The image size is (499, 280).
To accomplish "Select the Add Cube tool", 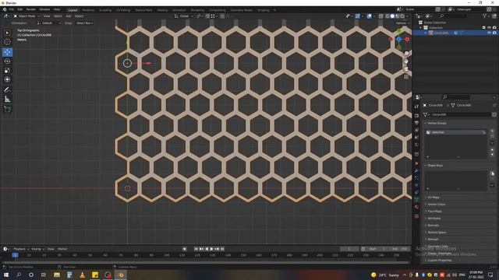I will [x=7, y=109].
